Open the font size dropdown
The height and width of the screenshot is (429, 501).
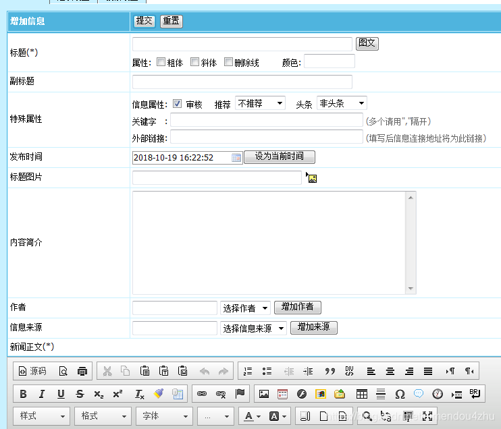coord(215,416)
